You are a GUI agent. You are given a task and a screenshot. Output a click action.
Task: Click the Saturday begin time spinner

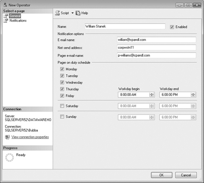point(151,106)
